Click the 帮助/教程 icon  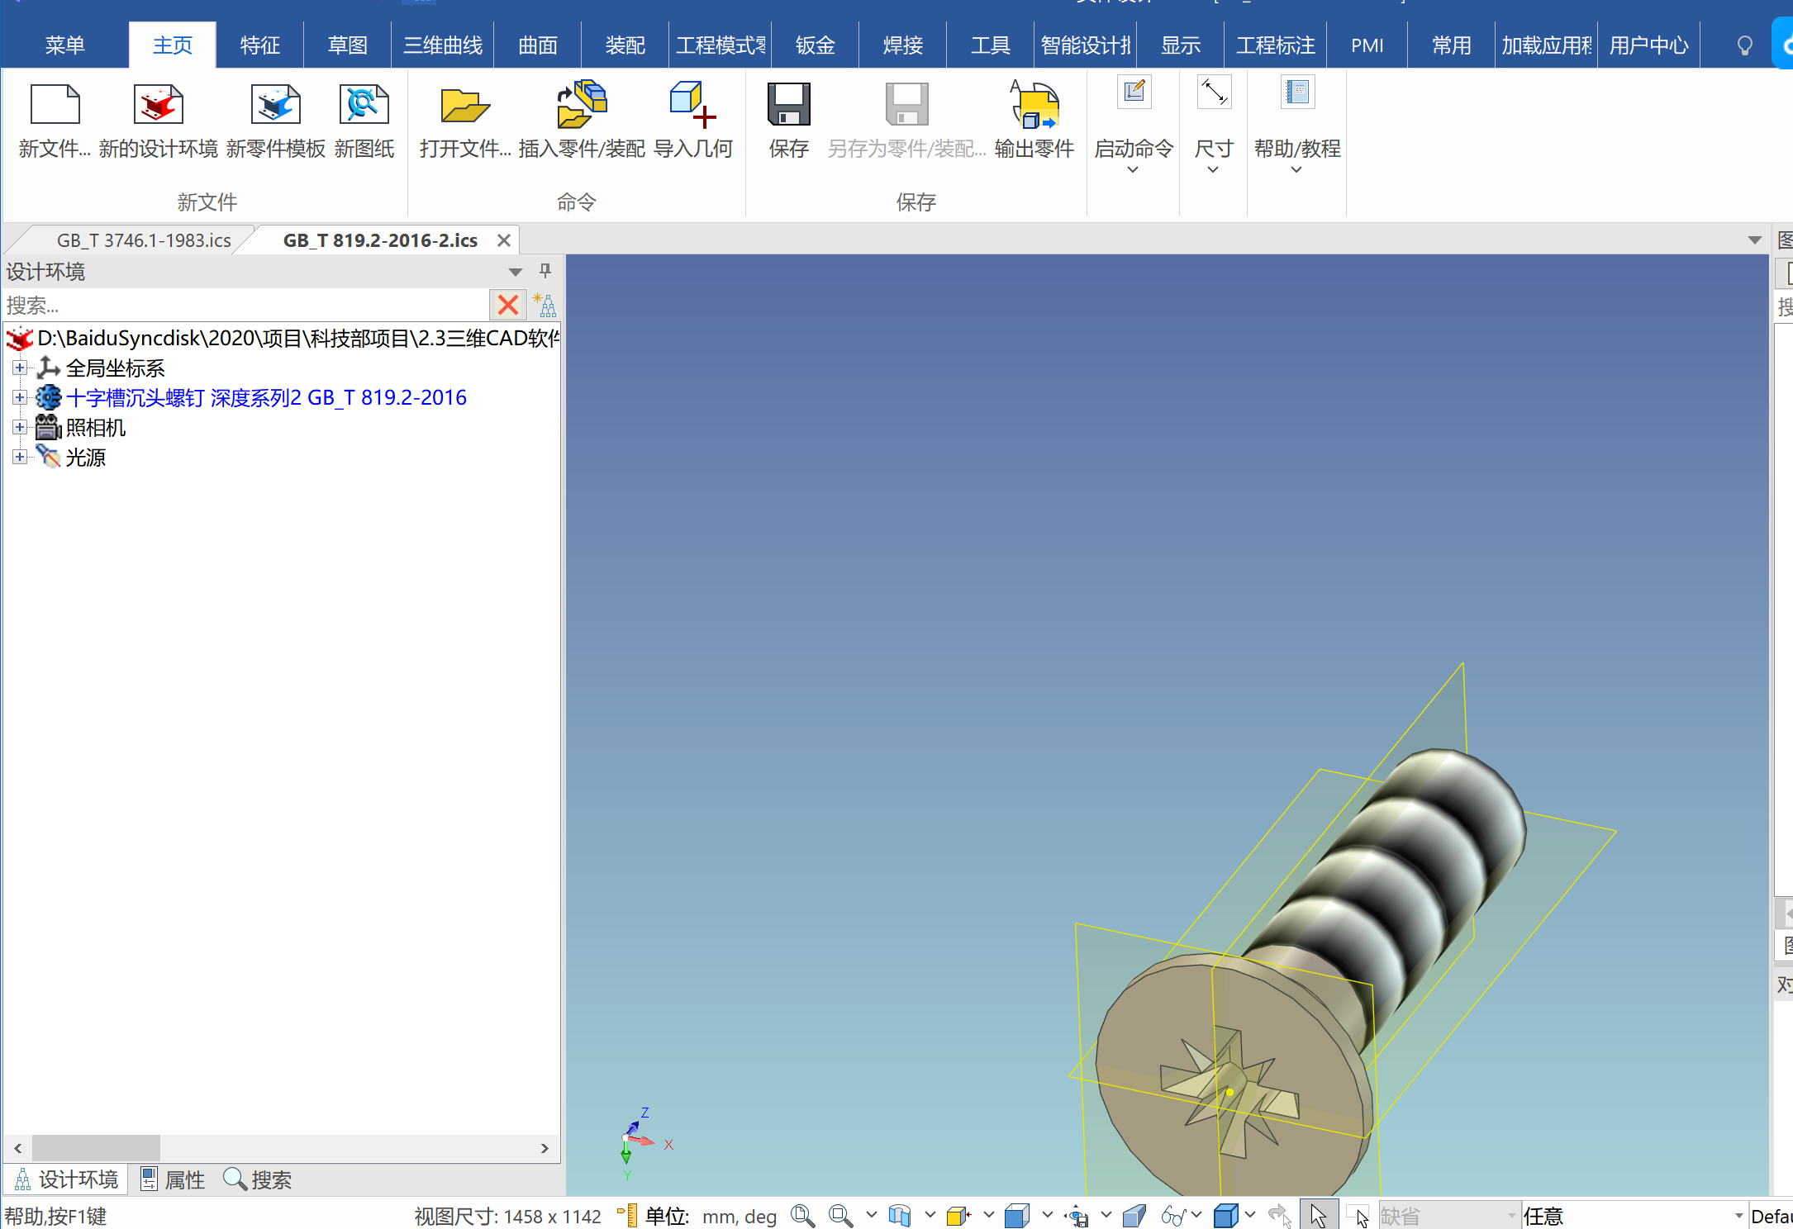(x=1297, y=92)
